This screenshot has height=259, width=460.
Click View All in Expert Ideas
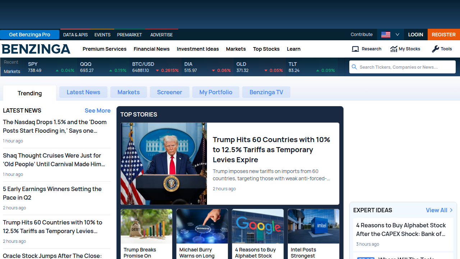[437, 210]
